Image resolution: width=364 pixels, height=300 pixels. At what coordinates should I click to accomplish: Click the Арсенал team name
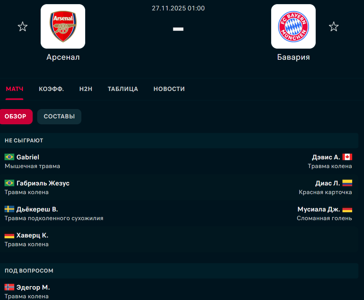pos(63,57)
